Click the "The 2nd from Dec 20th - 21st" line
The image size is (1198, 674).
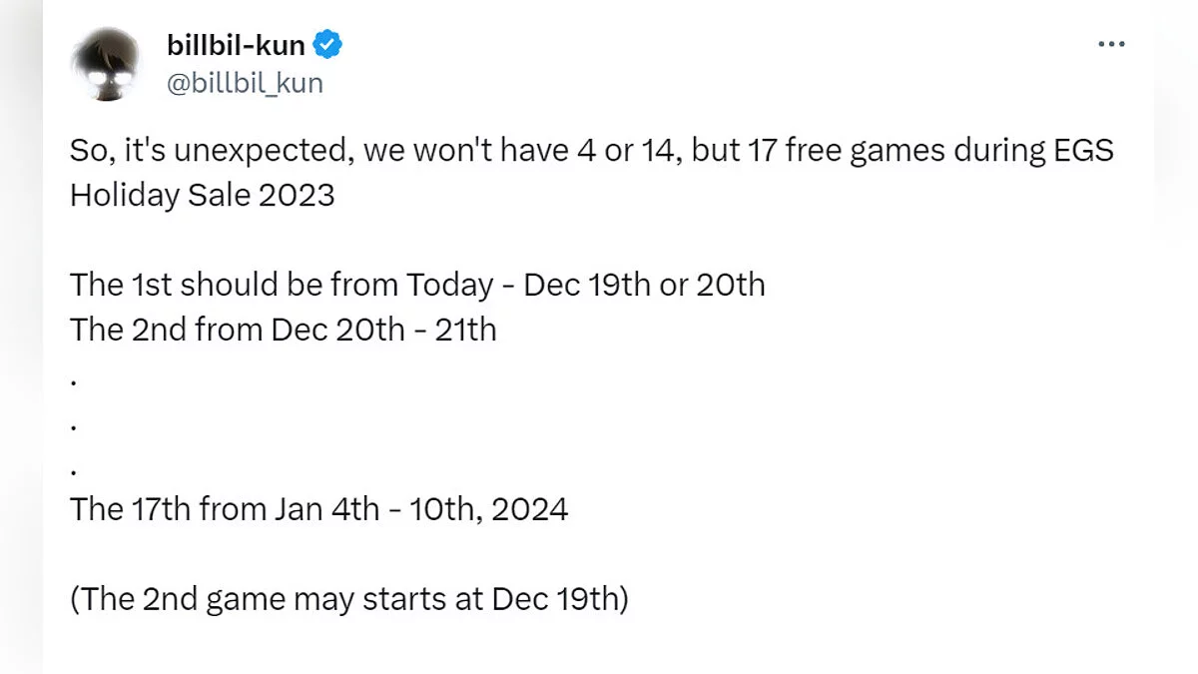[283, 330]
